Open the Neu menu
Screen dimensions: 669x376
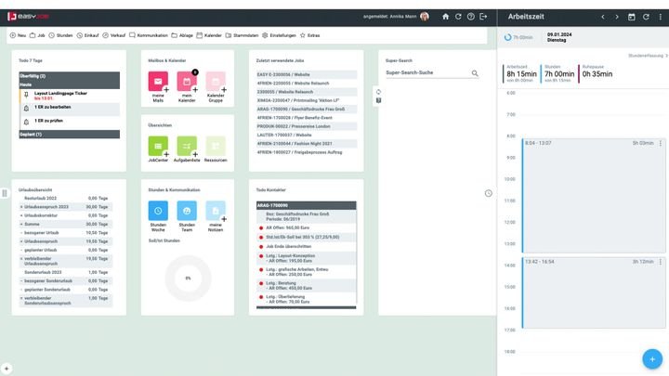click(18, 35)
